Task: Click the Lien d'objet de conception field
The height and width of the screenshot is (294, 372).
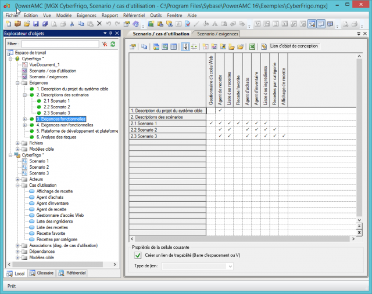Action: [x=295, y=46]
